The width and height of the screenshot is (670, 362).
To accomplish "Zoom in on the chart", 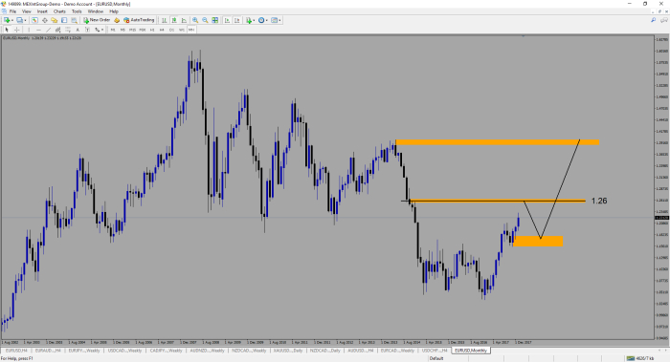I will pos(195,20).
